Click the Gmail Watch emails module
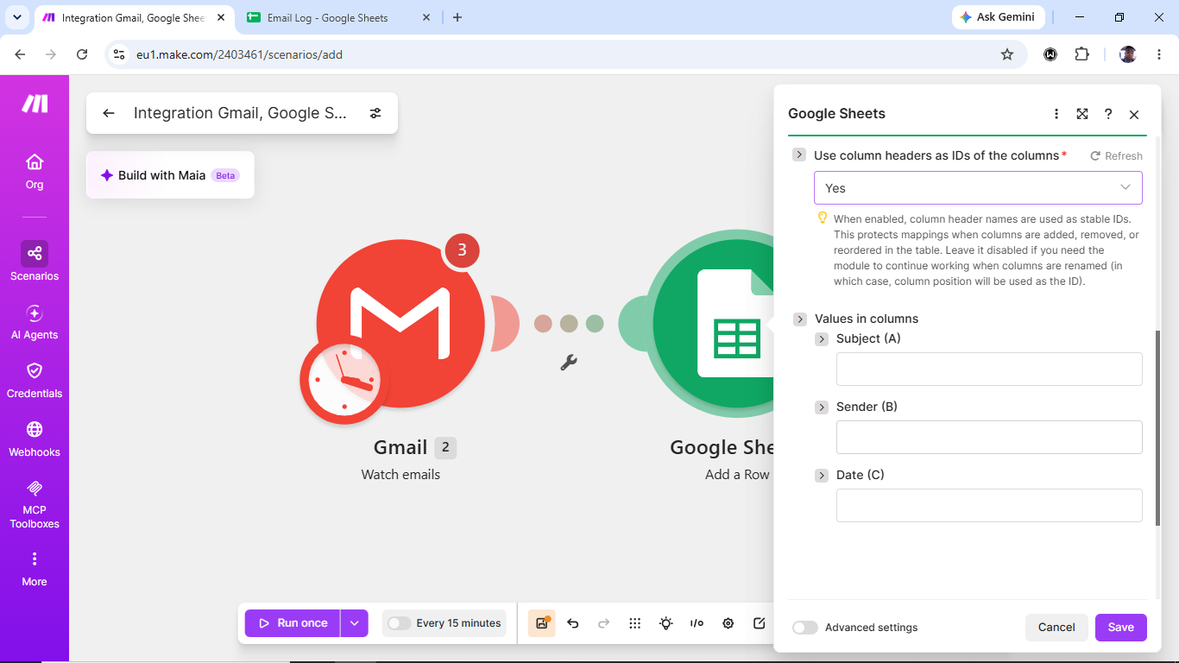 click(400, 324)
